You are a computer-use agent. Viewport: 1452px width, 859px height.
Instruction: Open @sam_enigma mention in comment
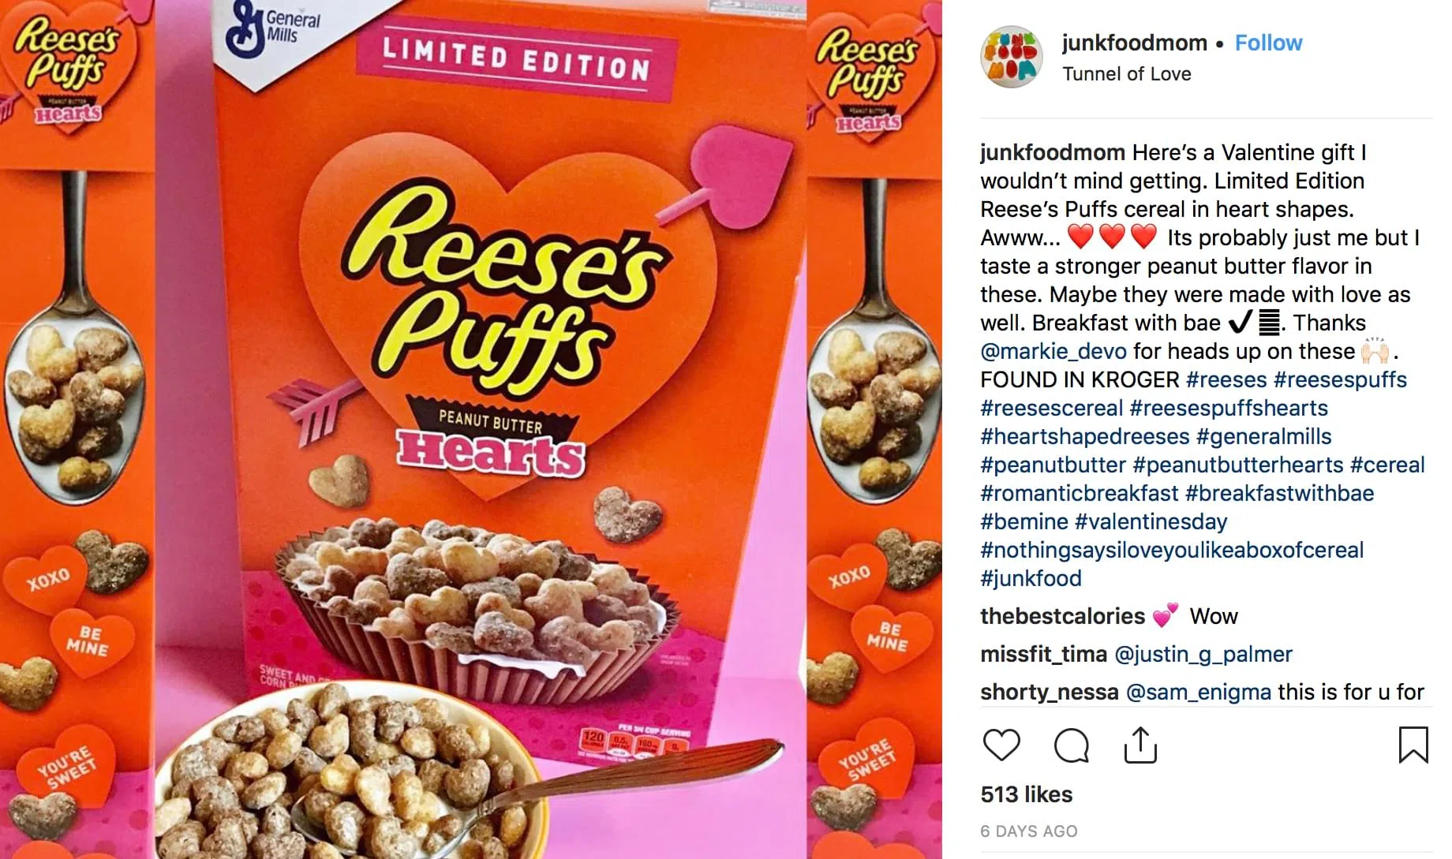click(x=1198, y=692)
